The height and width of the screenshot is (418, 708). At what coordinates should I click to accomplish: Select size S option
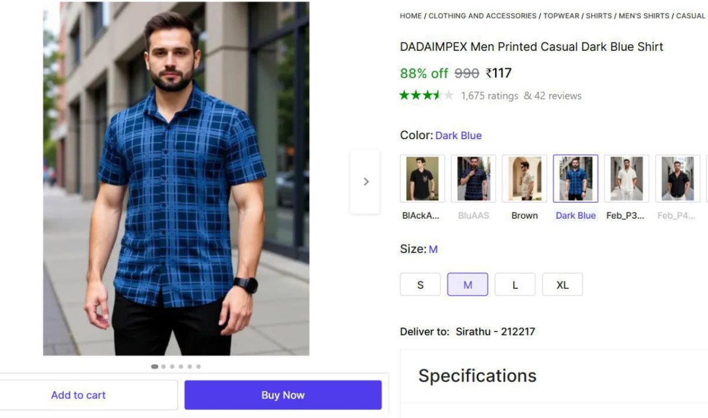coord(420,285)
